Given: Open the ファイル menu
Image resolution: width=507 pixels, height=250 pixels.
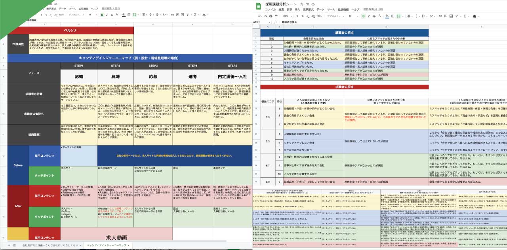Looking at the screenshot, I should pyautogui.click(x=270, y=9).
